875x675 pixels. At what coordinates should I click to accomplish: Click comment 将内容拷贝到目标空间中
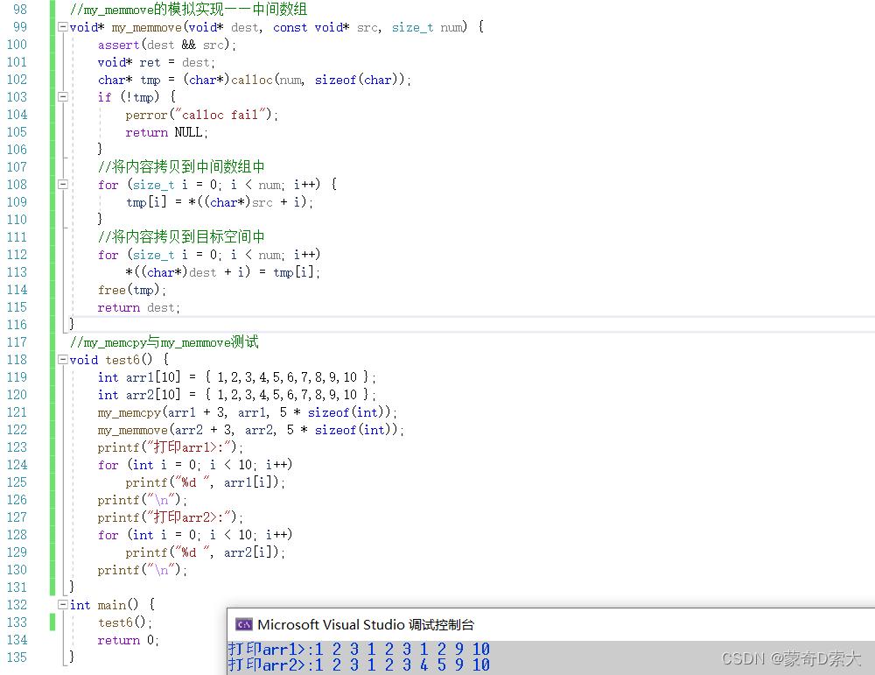[181, 236]
